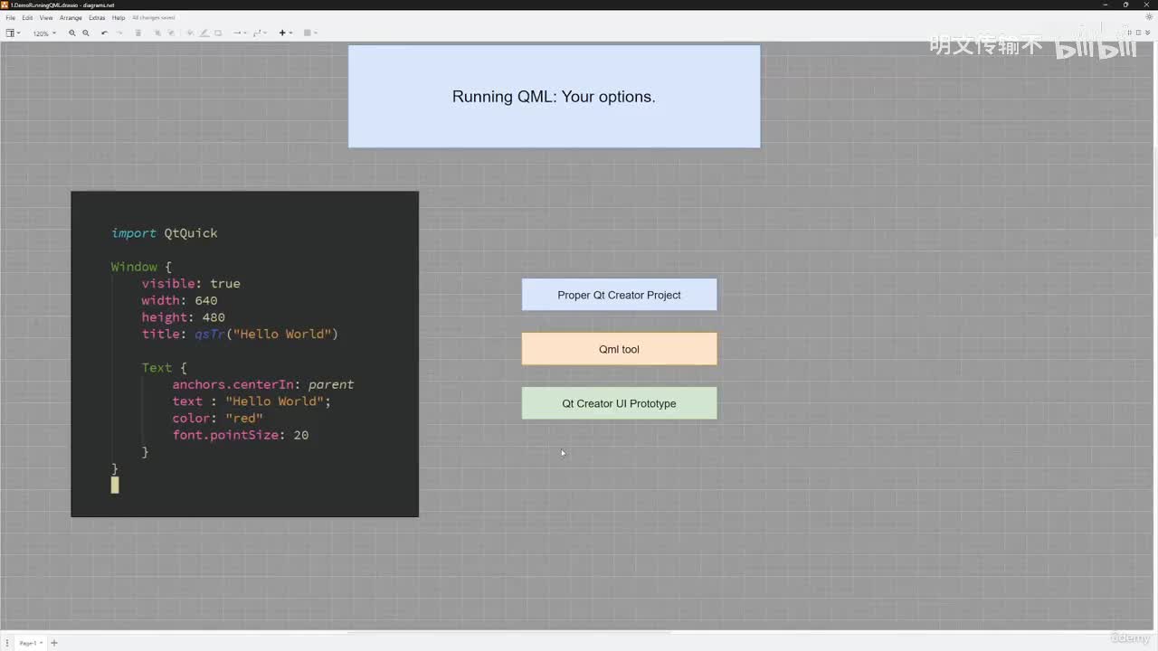
Task: Toggle the light/dark appearance sun icon
Action: [1149, 17]
